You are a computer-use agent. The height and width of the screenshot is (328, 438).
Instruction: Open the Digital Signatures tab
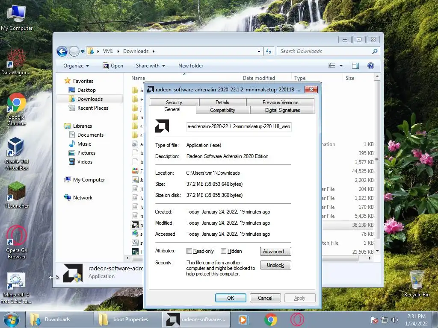coord(282,110)
